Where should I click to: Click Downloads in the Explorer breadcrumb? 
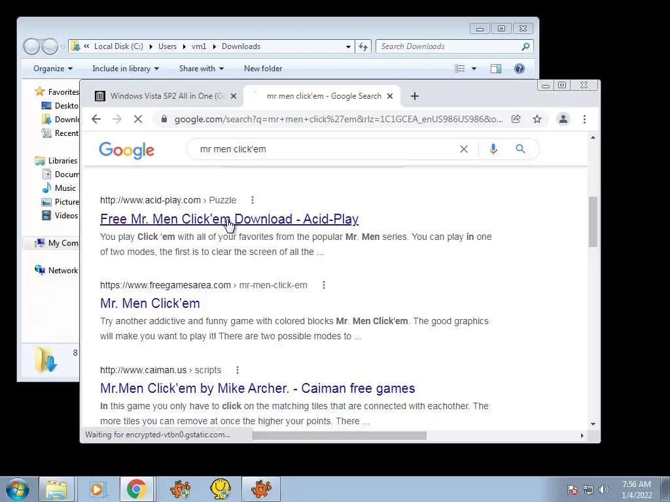[x=241, y=46]
